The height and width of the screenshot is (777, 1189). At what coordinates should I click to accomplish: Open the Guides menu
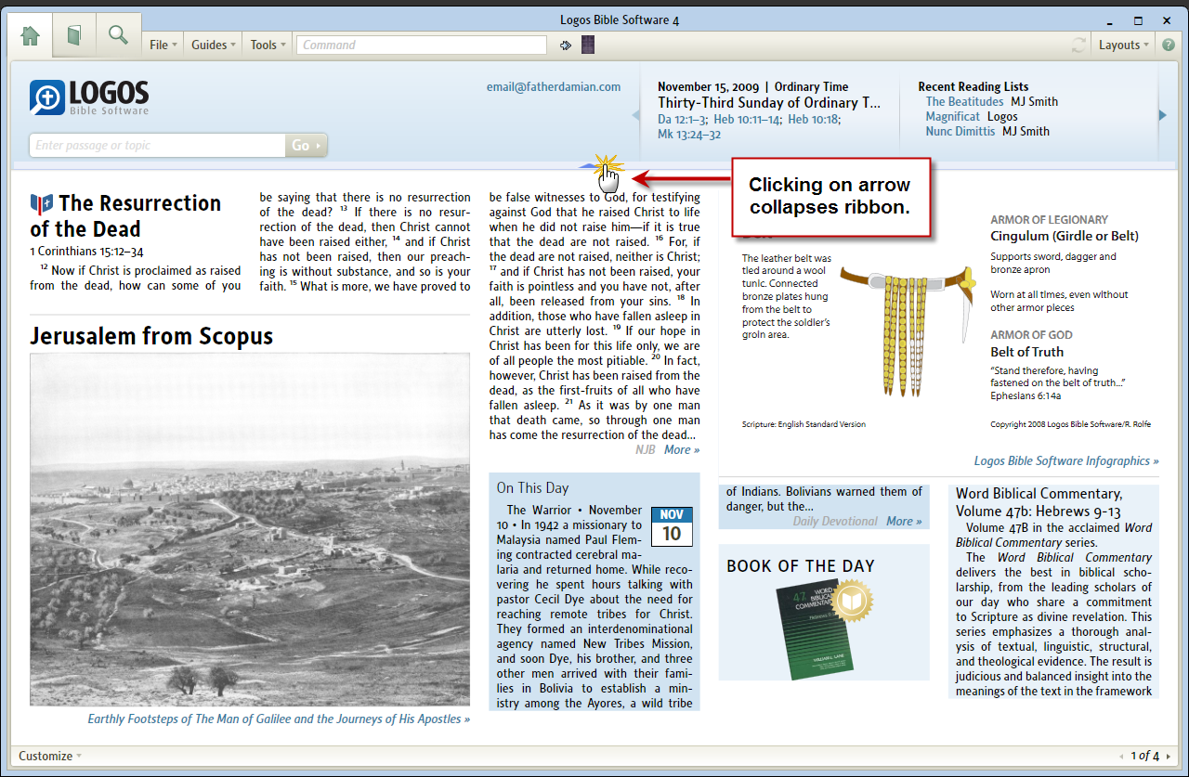213,45
